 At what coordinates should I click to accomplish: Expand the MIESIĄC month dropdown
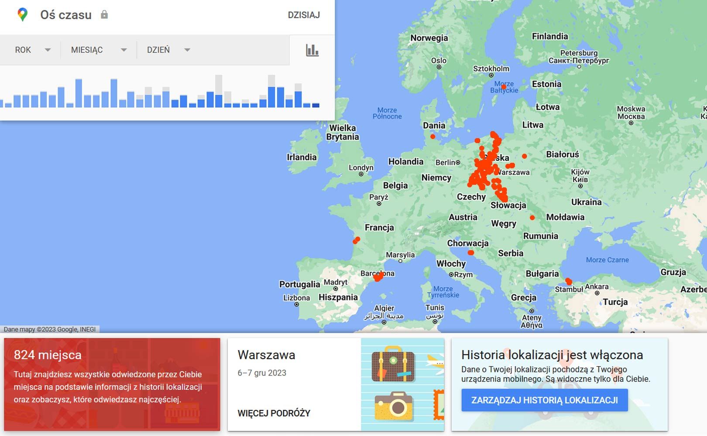99,50
